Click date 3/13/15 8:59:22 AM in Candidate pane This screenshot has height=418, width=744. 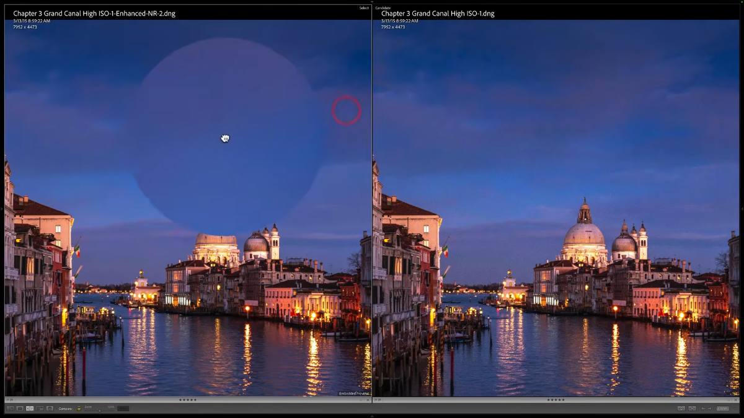400,21
